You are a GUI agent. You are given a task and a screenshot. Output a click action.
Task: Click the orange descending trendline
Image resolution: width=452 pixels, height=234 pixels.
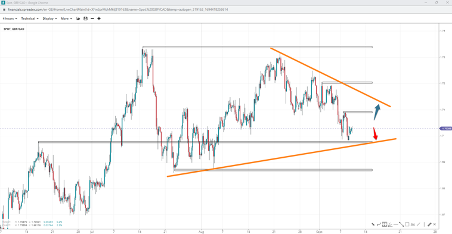(330, 77)
